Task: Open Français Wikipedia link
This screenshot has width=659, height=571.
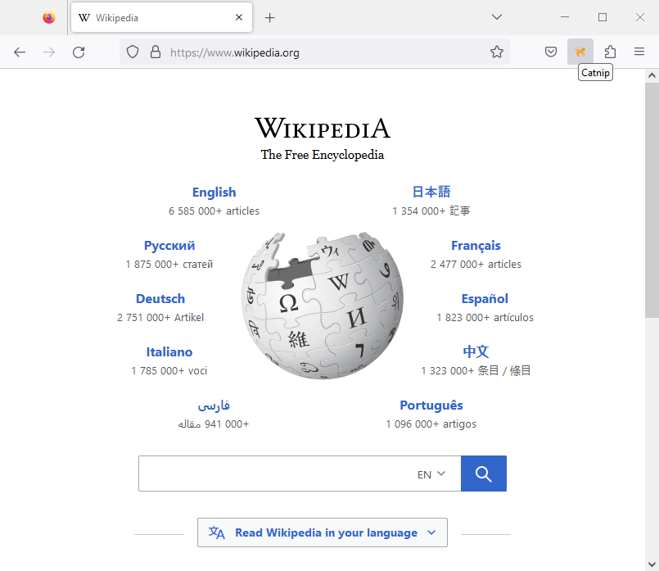Action: point(476,246)
